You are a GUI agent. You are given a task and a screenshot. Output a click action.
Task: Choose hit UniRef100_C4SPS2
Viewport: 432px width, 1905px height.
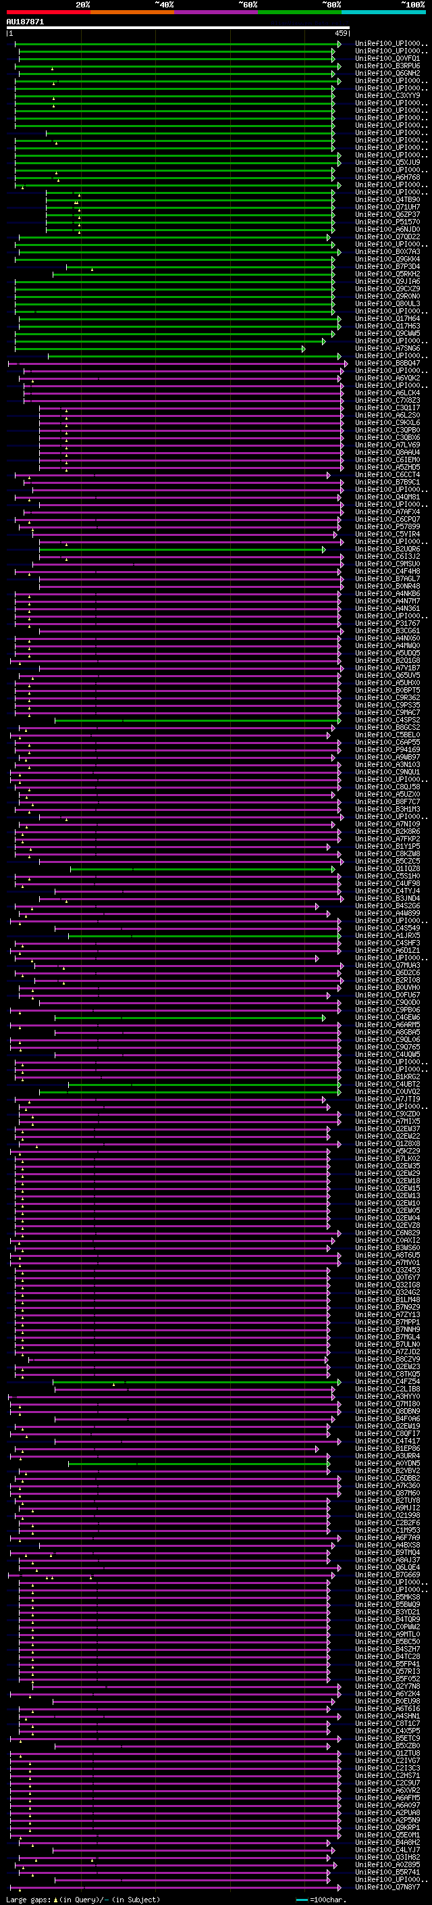tap(387, 720)
